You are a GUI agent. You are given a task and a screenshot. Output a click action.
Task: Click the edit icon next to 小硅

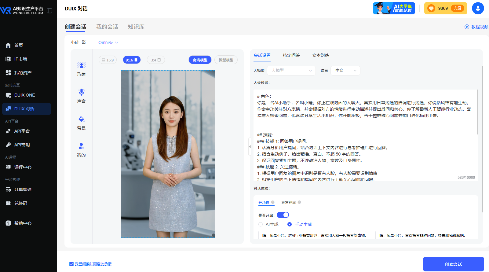coord(84,42)
